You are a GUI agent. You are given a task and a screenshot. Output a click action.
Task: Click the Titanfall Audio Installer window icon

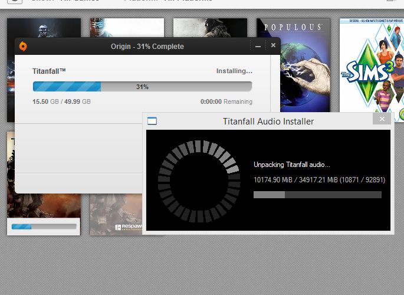[152, 121]
